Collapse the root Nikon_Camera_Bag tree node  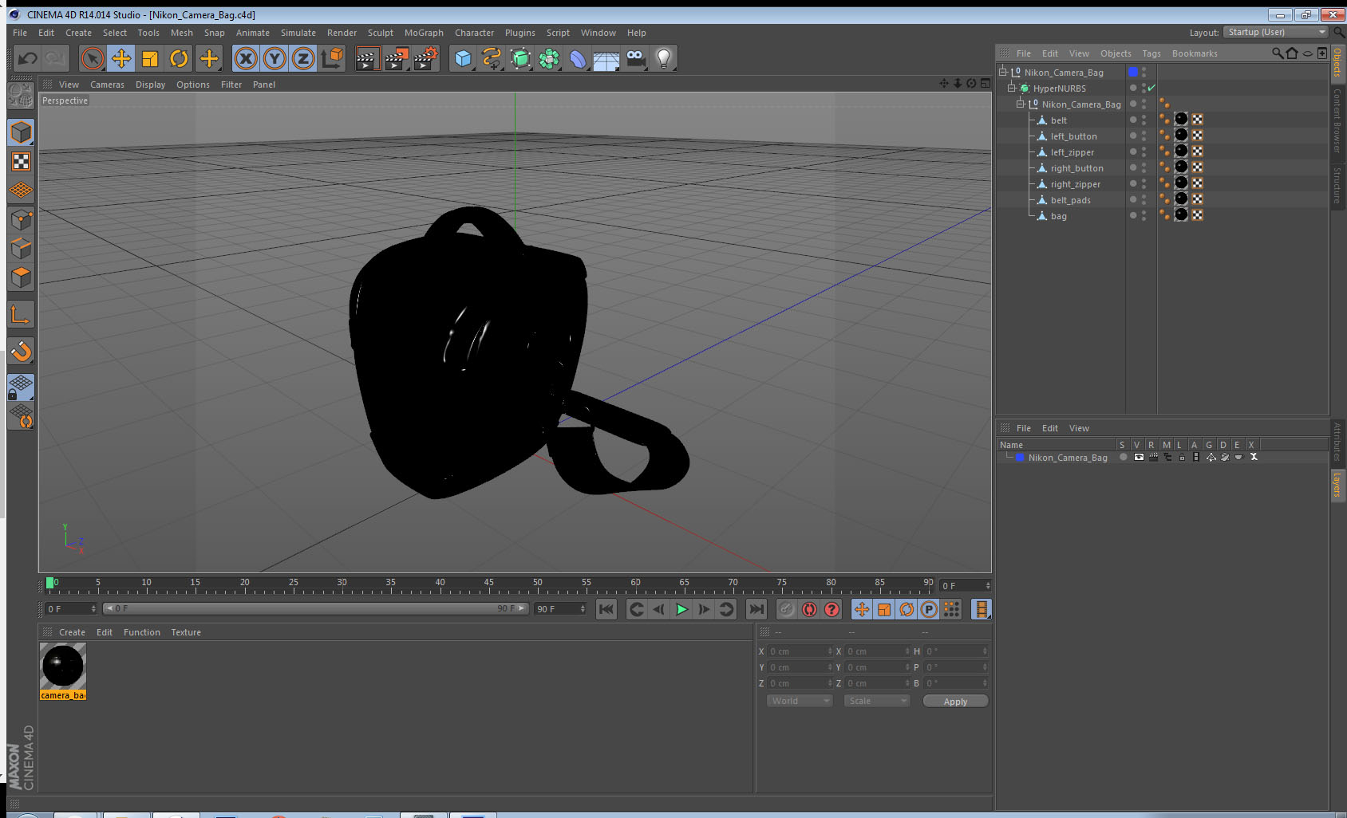tap(1003, 72)
